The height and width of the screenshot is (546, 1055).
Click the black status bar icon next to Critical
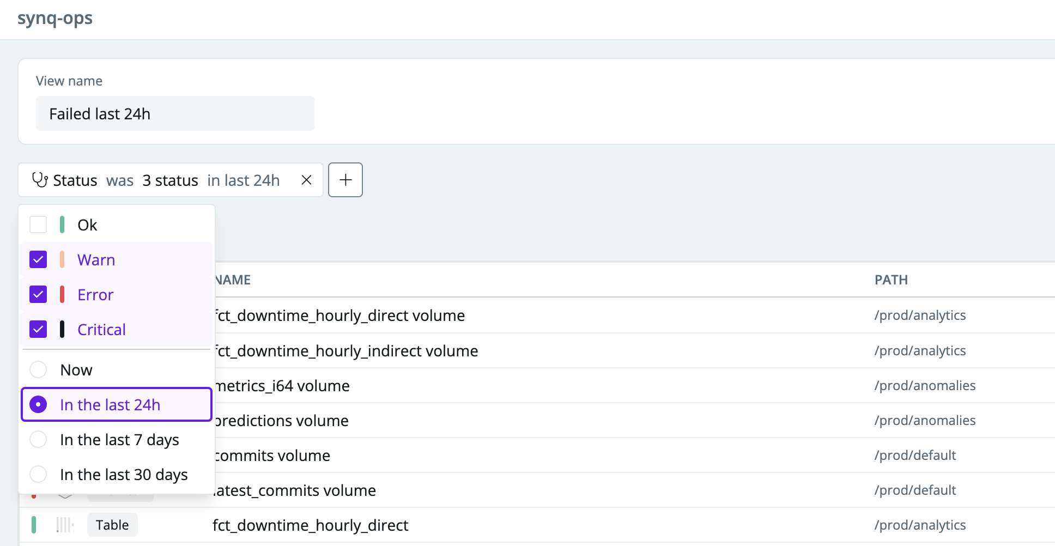coord(62,329)
